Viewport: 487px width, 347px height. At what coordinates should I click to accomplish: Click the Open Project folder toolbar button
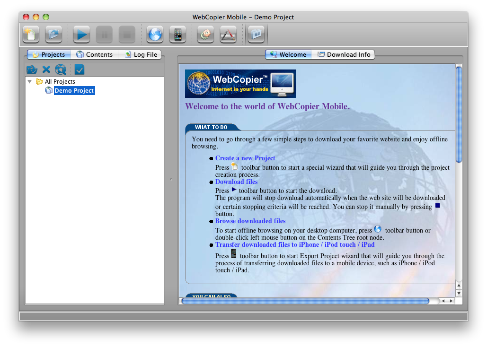pyautogui.click(x=54, y=35)
